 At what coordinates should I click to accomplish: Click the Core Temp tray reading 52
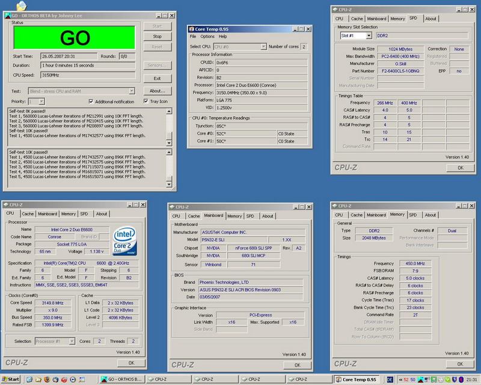pos(406,380)
